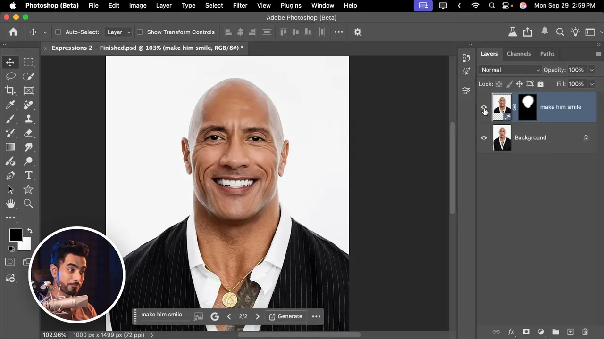Swap foreground and background colors arrow

coord(29,231)
